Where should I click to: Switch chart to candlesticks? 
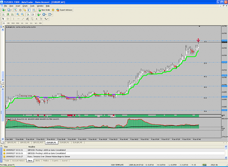click(x=8, y=14)
